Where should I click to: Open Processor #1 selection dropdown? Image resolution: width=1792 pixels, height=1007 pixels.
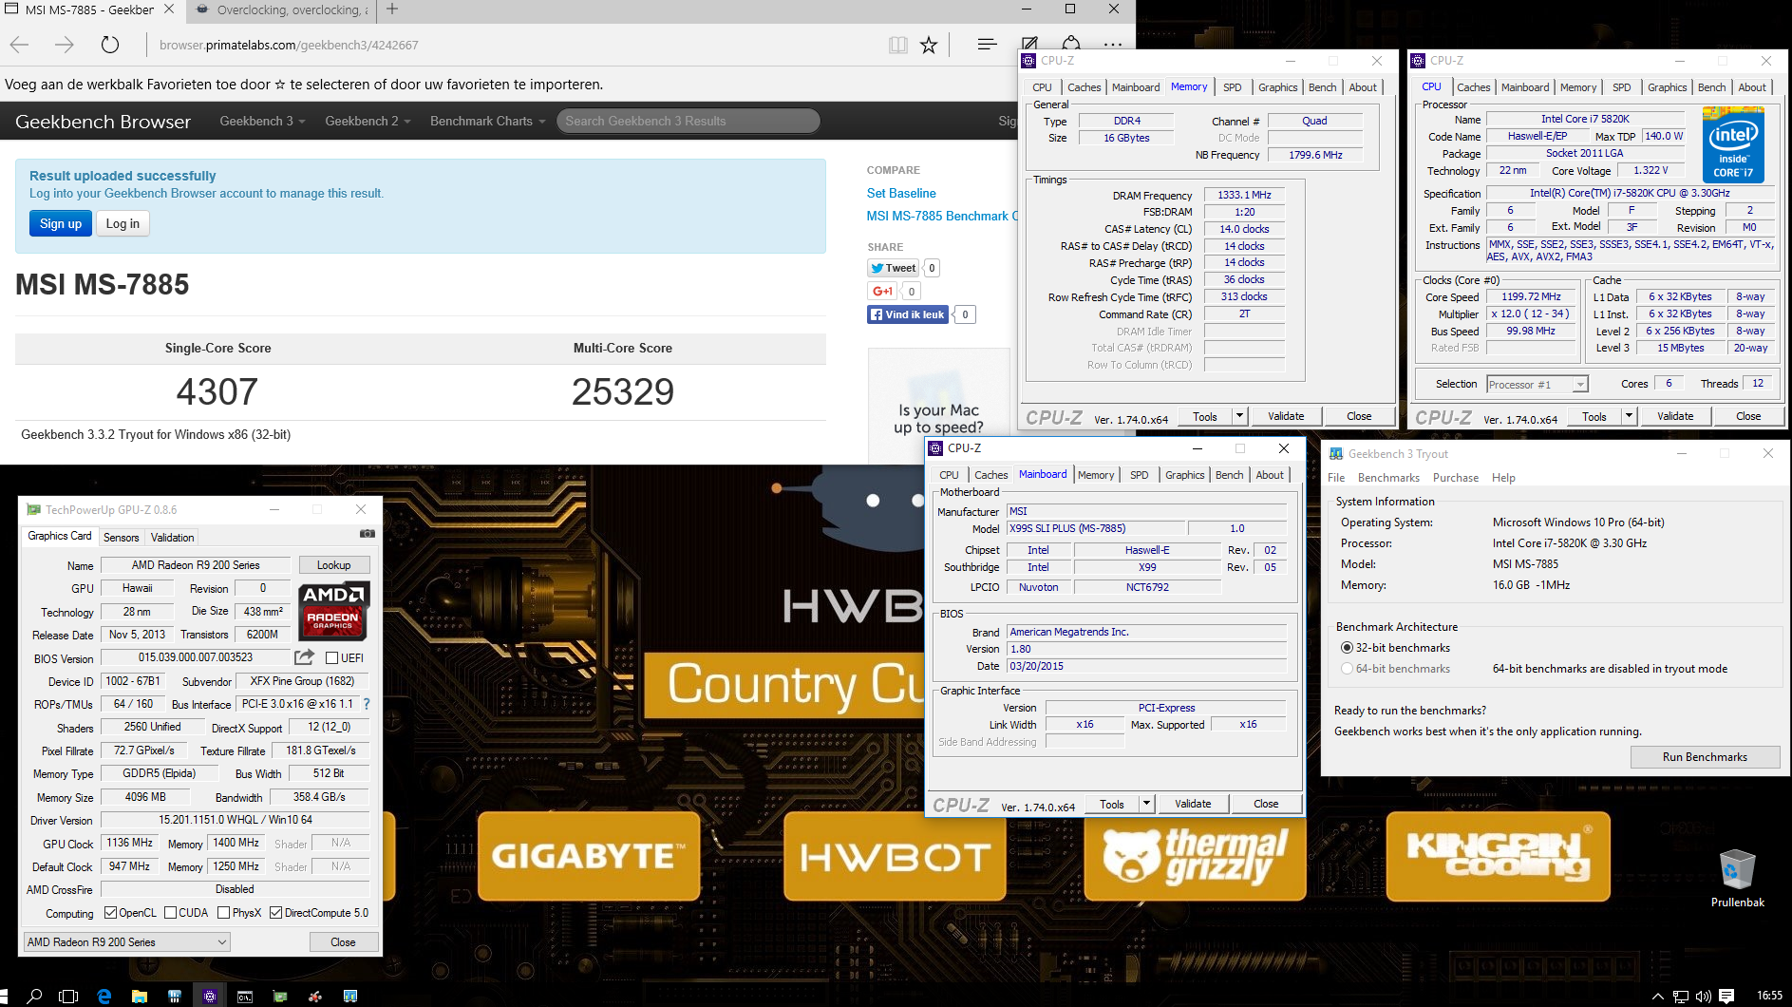coord(1537,384)
